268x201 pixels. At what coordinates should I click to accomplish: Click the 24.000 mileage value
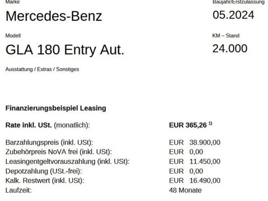pyautogui.click(x=230, y=48)
